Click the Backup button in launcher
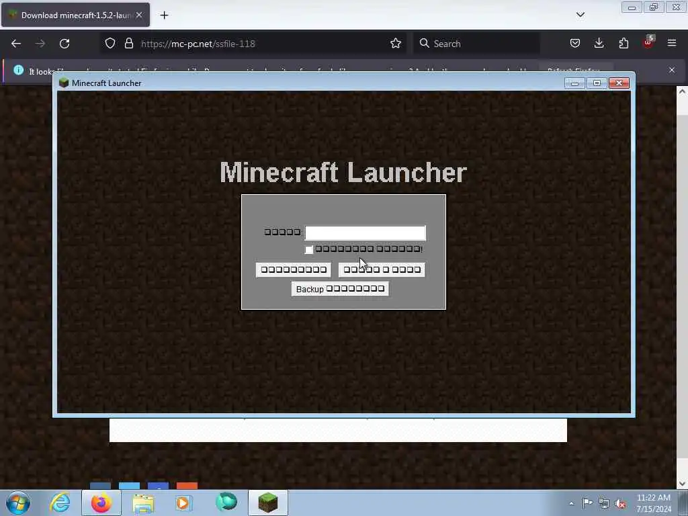This screenshot has width=688, height=516. (340, 289)
